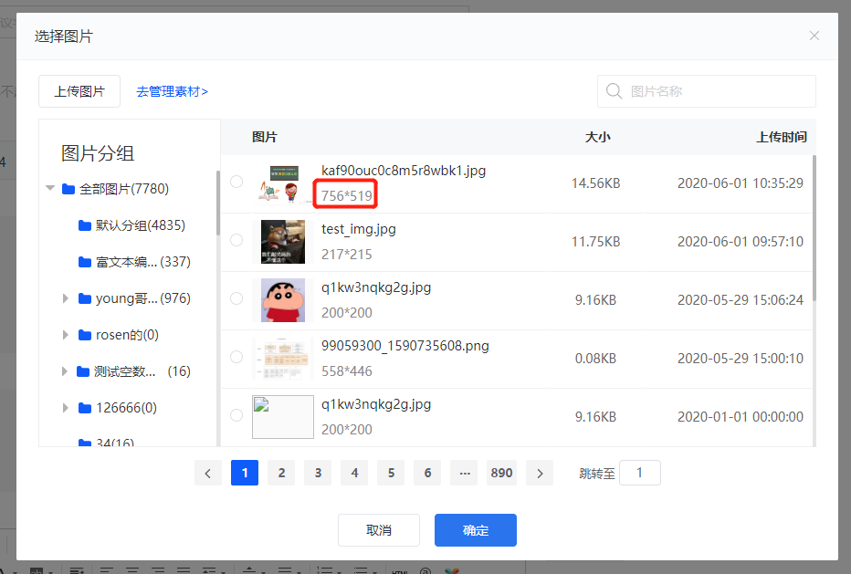Viewport: 851px width, 574px height.
Task: Go to page 6
Action: pos(427,473)
